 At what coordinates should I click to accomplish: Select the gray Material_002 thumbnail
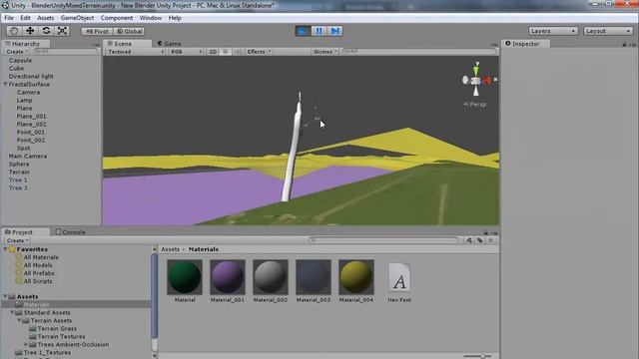tap(271, 277)
